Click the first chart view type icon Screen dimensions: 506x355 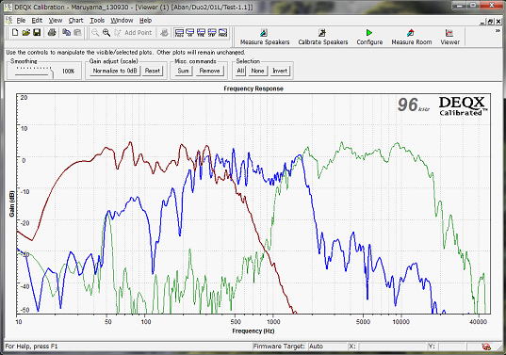(x=179, y=33)
